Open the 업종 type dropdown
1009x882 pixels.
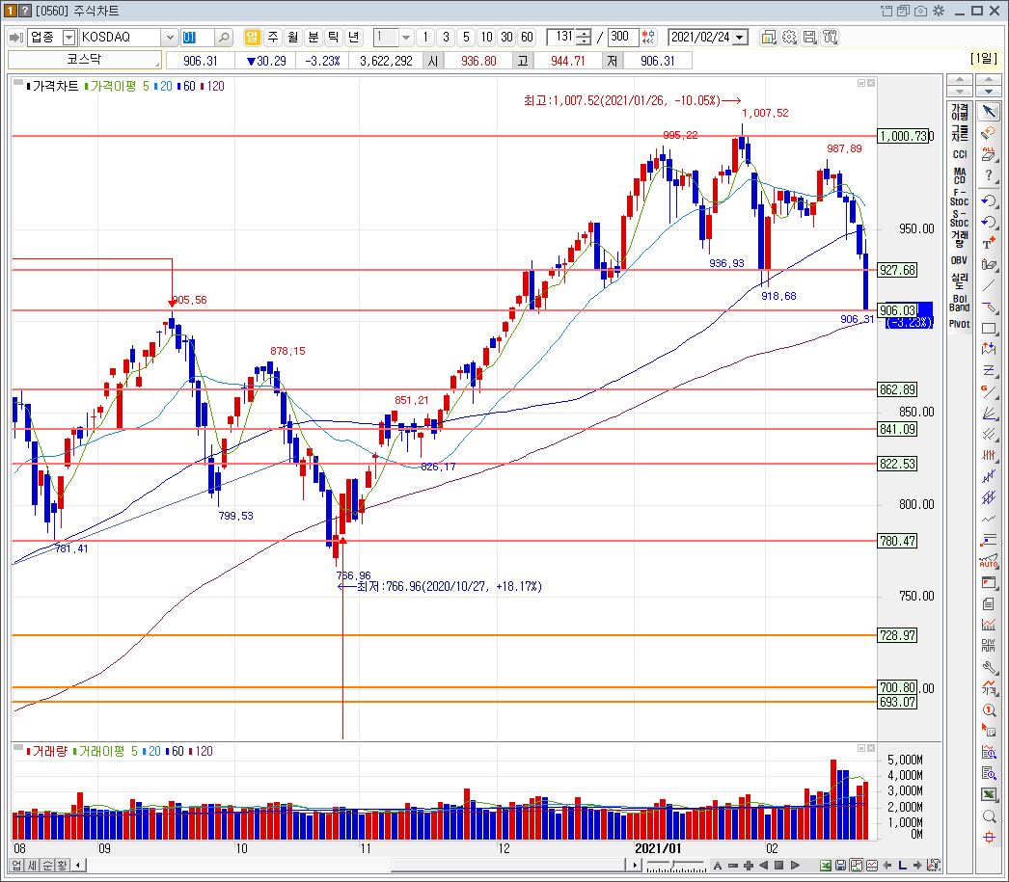point(68,38)
